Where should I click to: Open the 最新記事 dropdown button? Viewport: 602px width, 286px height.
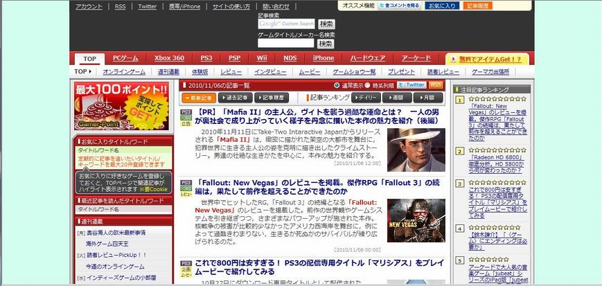tap(199, 98)
